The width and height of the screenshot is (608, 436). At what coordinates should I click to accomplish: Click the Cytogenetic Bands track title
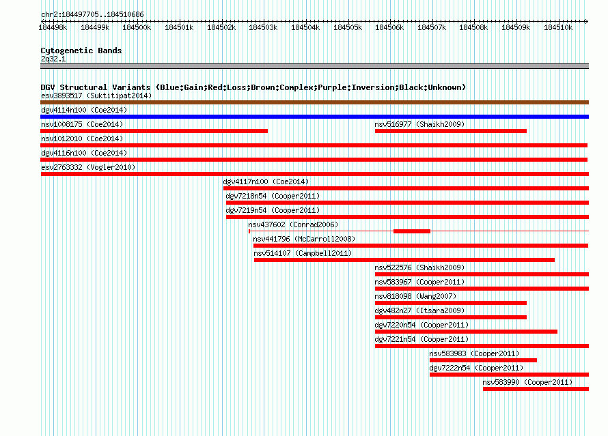81,50
